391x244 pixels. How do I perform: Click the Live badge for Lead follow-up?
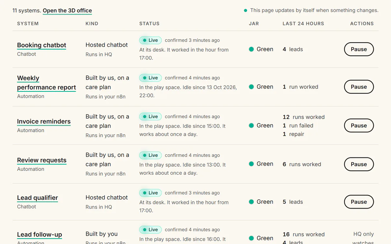pyautogui.click(x=151, y=230)
